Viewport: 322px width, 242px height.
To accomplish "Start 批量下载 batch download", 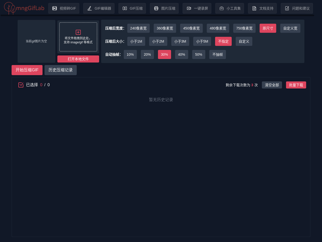I will click(296, 85).
